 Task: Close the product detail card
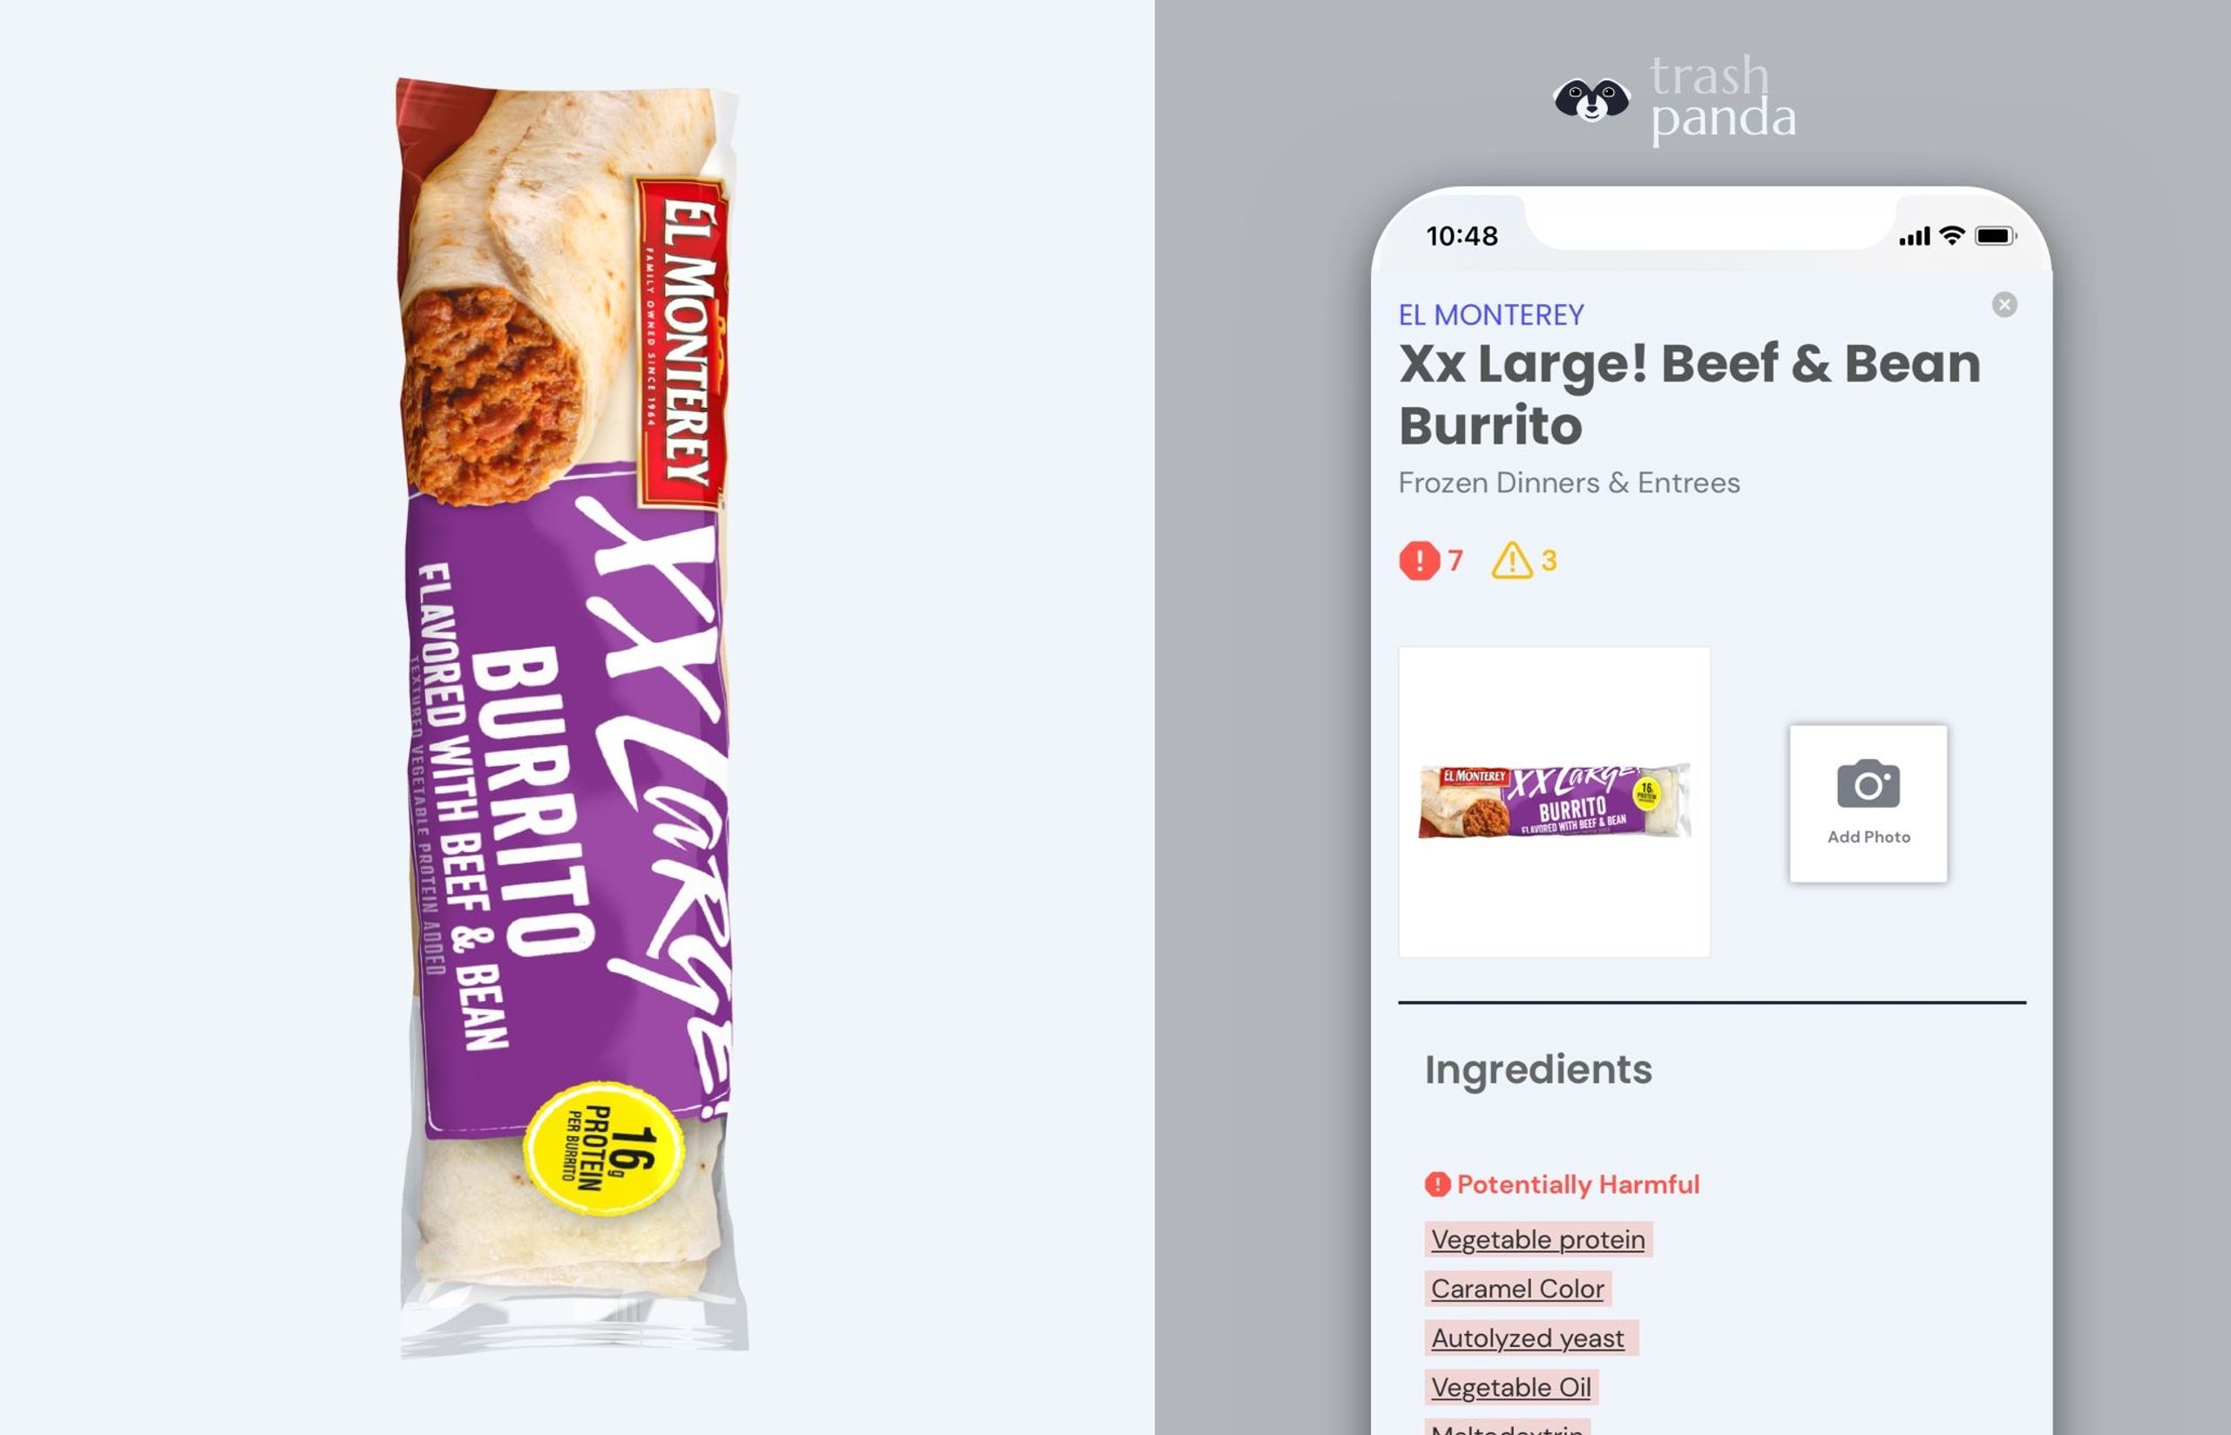pyautogui.click(x=2004, y=305)
